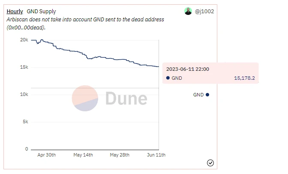Click the checkmark status icon
Image resolution: width=288 pixels, height=174 pixels.
point(210,162)
